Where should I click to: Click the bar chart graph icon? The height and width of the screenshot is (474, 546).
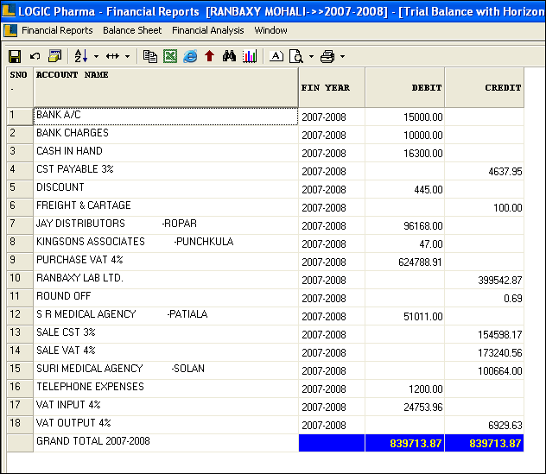(250, 56)
